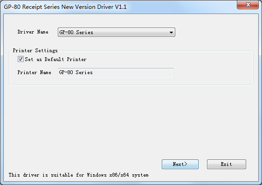262x185 pixels.
Task: Toggle via the 'Set as Default Printer' label text
Action: [55, 59]
